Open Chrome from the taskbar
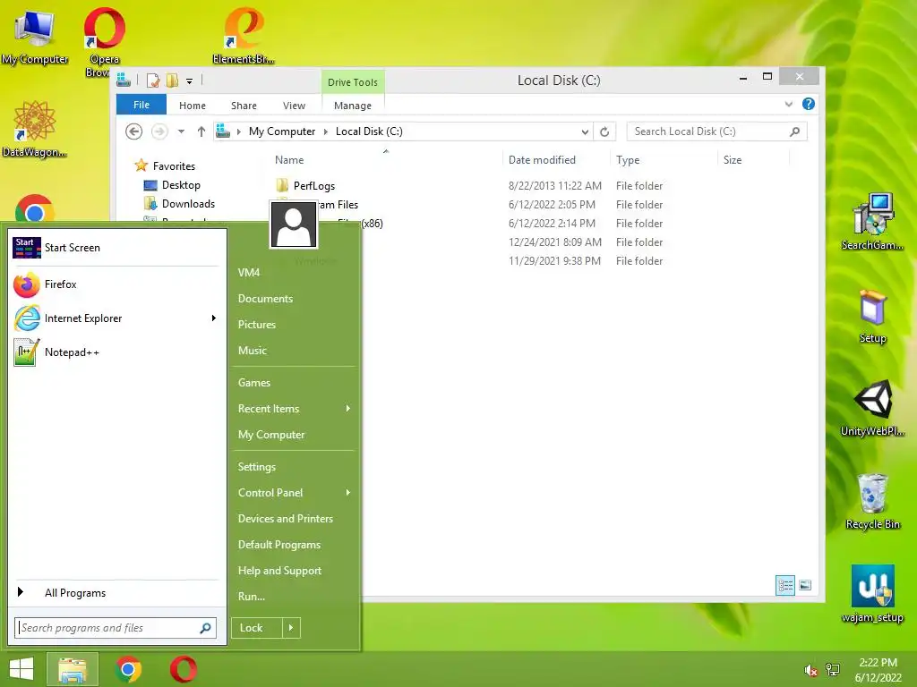The height and width of the screenshot is (687, 917). [x=129, y=669]
